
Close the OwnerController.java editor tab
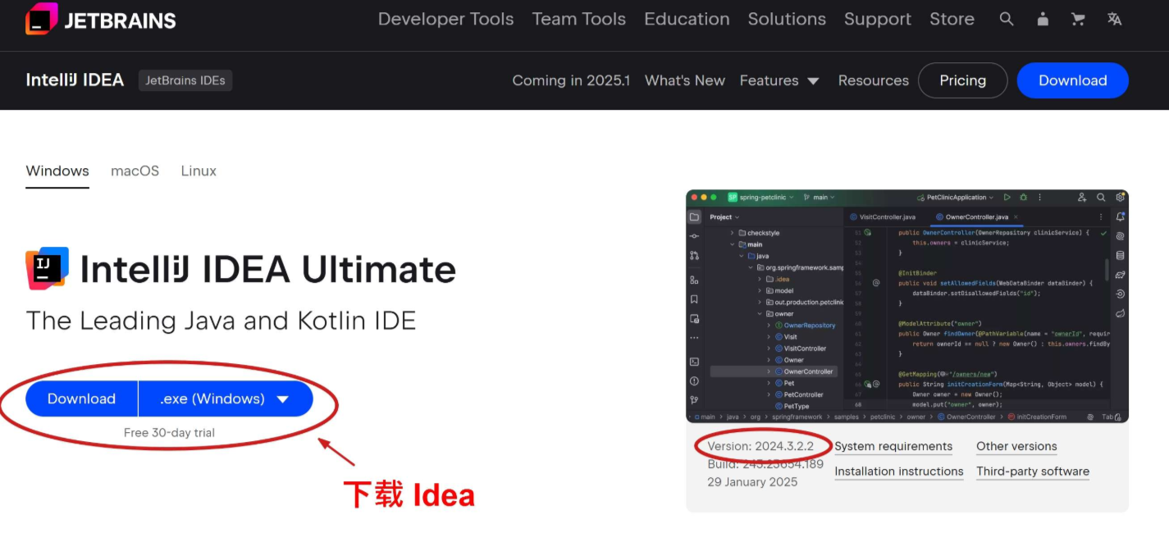tap(1016, 217)
